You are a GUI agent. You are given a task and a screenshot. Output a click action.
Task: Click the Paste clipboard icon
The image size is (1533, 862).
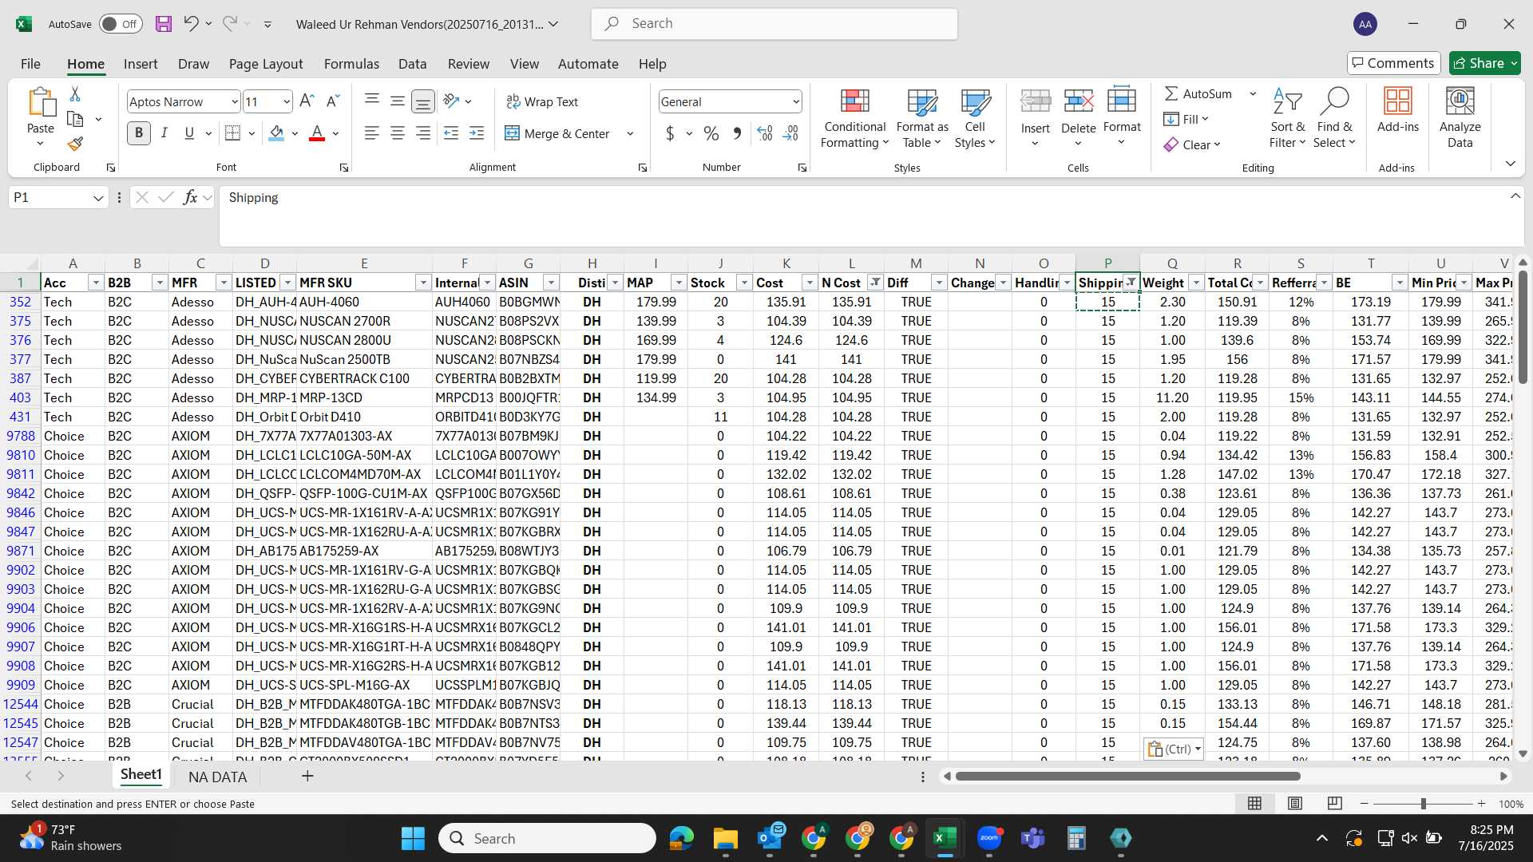tap(41, 103)
